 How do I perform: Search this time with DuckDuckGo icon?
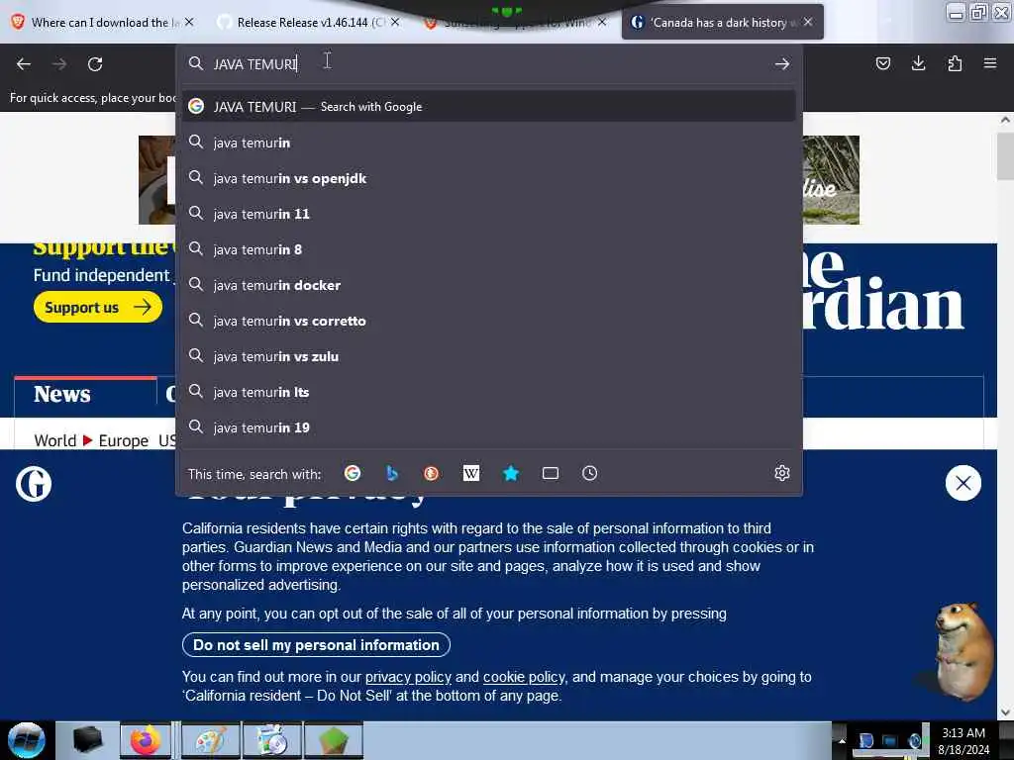tap(432, 473)
